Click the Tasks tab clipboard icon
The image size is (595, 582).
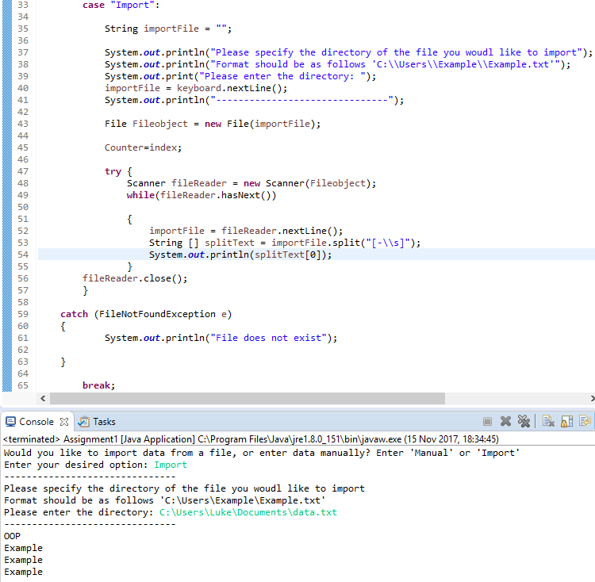point(84,422)
